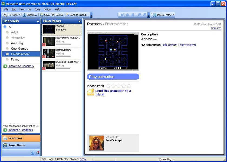Click the red download icon on Batman Begins

tap(44, 57)
